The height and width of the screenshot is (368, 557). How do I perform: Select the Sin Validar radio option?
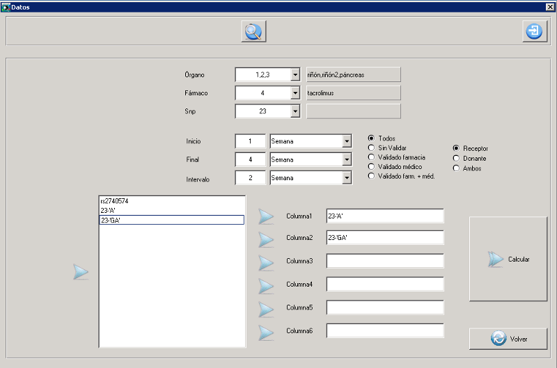[x=371, y=148]
